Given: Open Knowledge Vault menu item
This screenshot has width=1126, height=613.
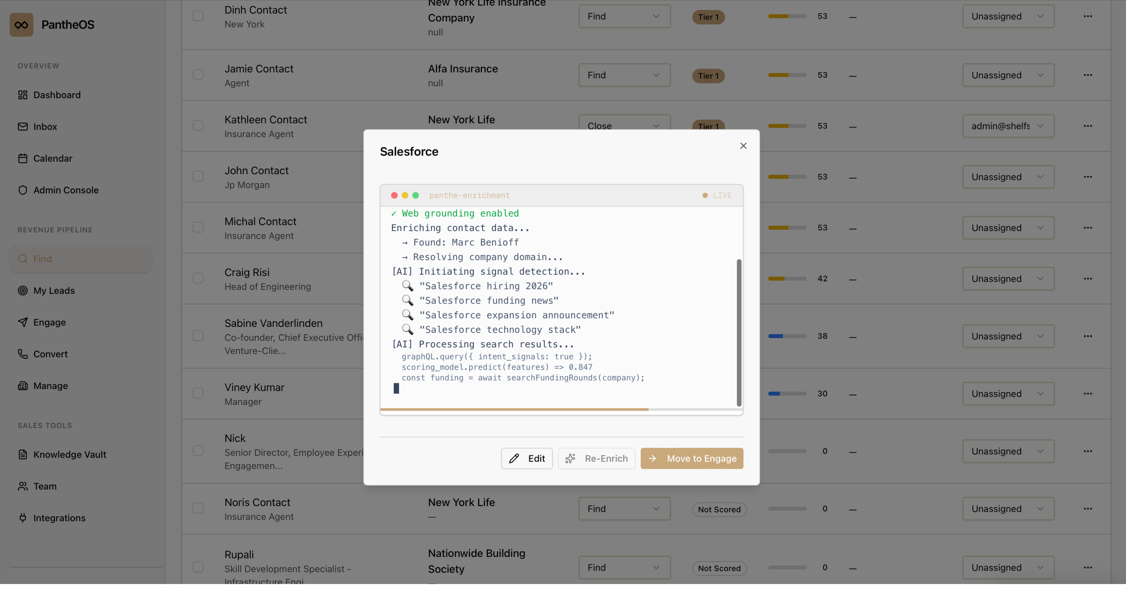Looking at the screenshot, I should (x=69, y=454).
